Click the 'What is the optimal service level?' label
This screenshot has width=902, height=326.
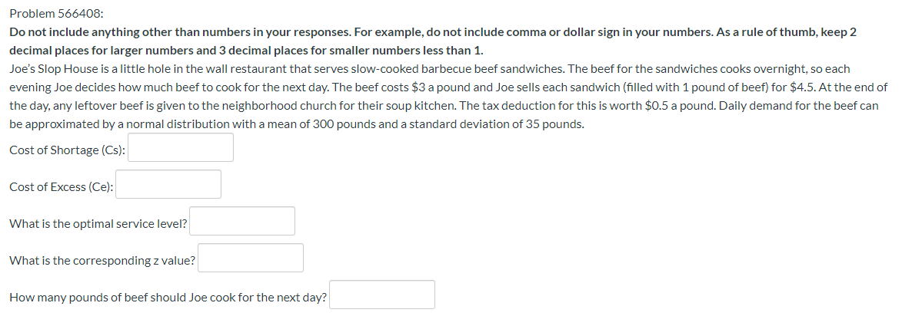coord(98,223)
